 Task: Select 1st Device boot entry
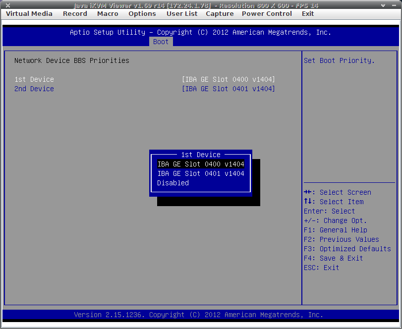point(34,79)
